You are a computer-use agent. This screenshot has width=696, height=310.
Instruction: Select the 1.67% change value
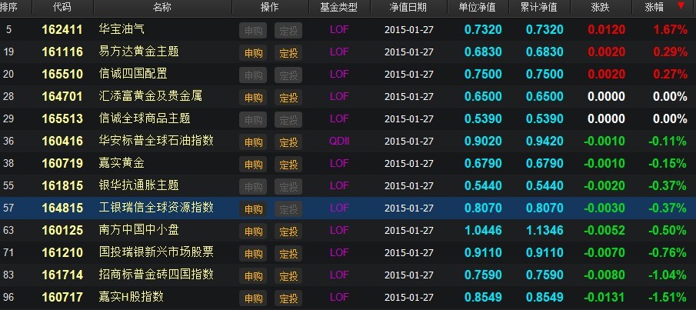click(670, 30)
